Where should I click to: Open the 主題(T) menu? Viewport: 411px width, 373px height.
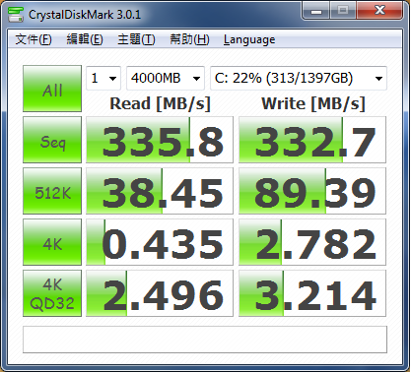[x=136, y=39]
